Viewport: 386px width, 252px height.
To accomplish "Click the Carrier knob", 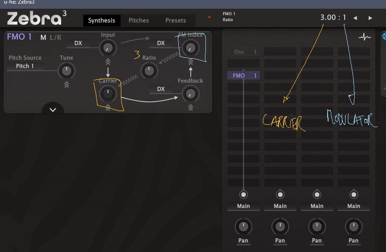I will [108, 94].
